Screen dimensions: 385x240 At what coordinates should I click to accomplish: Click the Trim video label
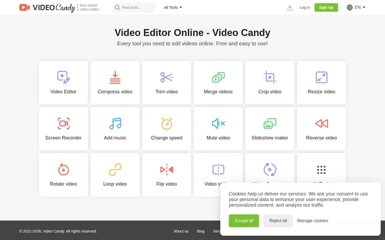coord(167,92)
